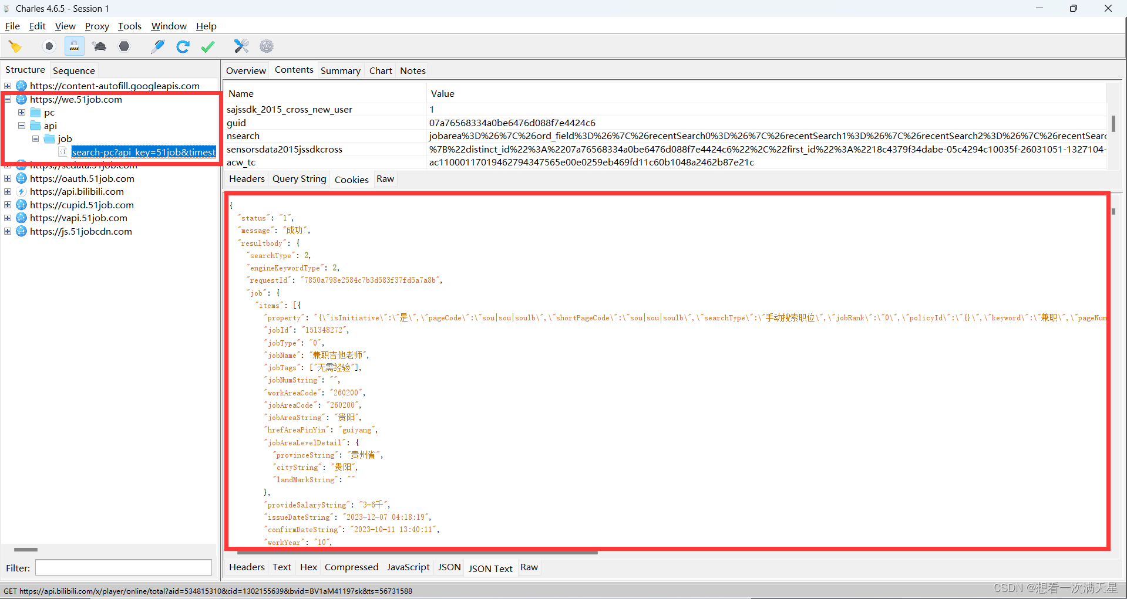Viewport: 1127px width, 599px height.
Task: Expand content-autofill.googleapis.com node
Action: coord(8,86)
